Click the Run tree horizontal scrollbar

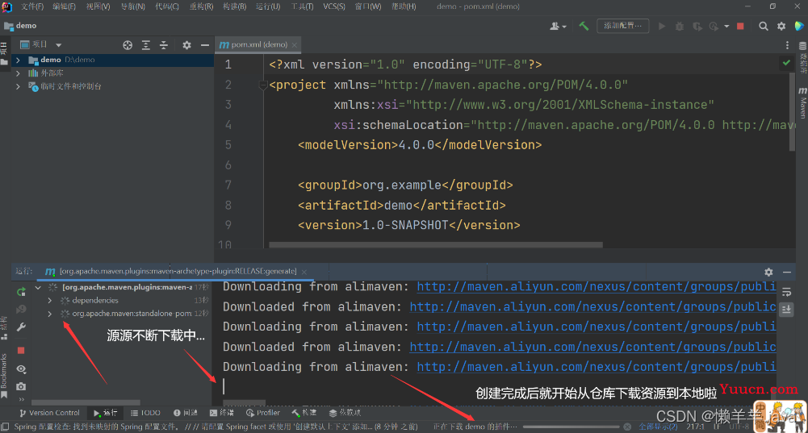coord(86,402)
